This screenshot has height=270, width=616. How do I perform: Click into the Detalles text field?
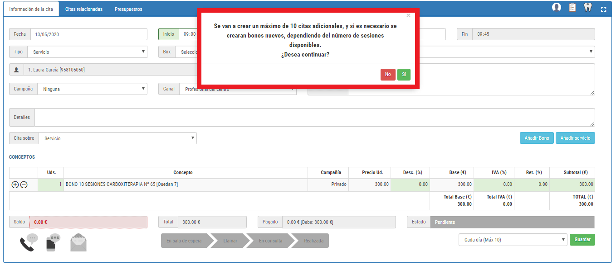click(314, 118)
